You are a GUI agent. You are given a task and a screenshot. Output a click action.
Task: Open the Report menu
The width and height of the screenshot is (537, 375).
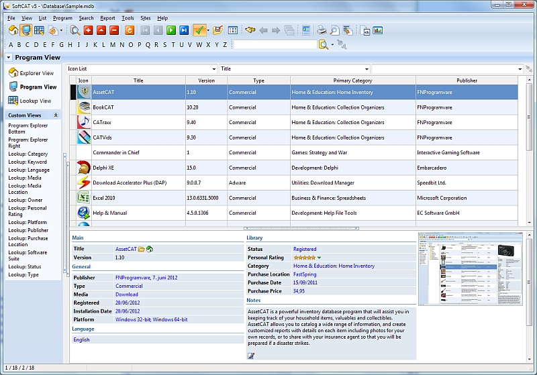click(107, 18)
